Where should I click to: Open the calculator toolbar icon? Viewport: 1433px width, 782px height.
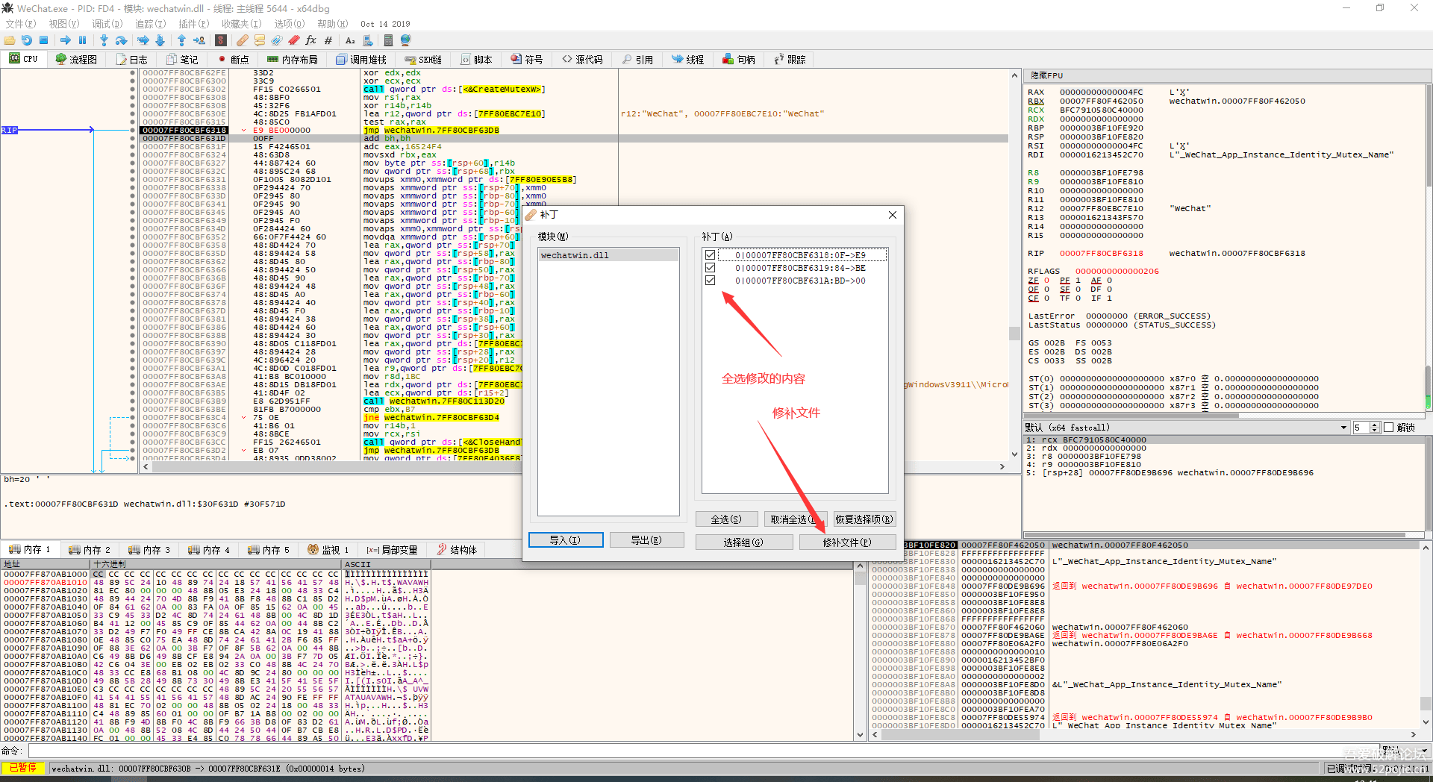pyautogui.click(x=389, y=40)
